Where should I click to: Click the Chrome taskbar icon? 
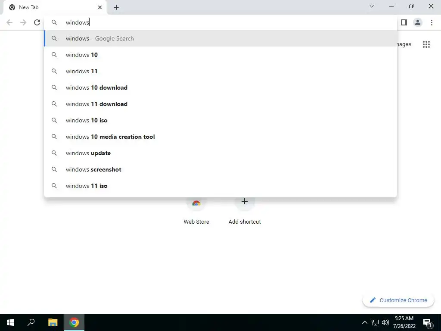click(74, 322)
